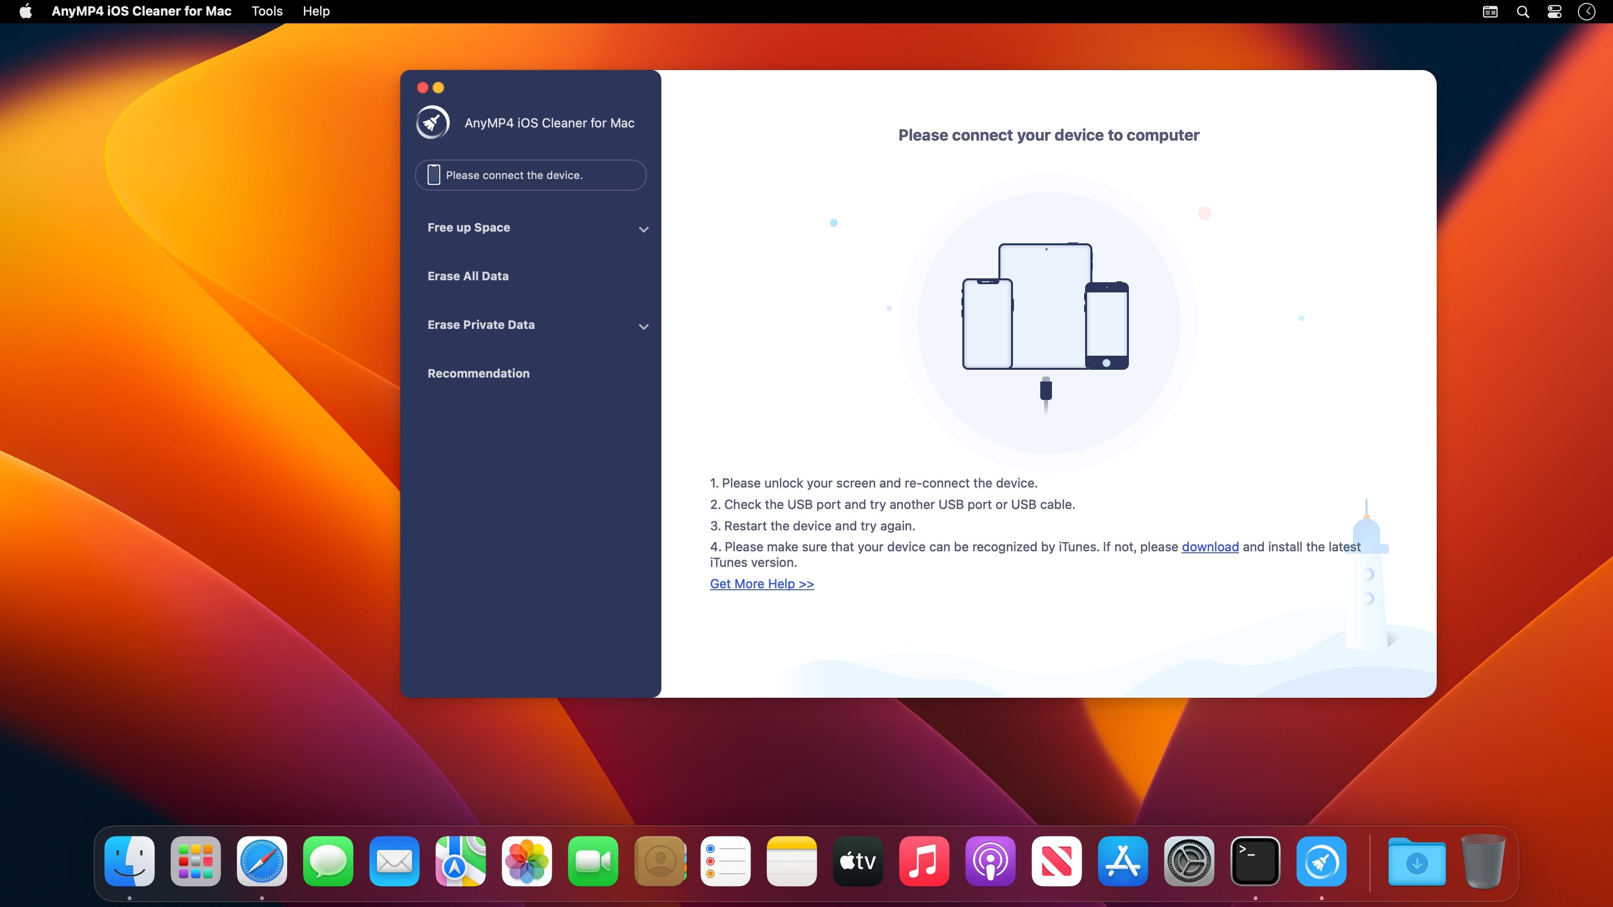
Task: Open the Tools menu
Action: coord(267,11)
